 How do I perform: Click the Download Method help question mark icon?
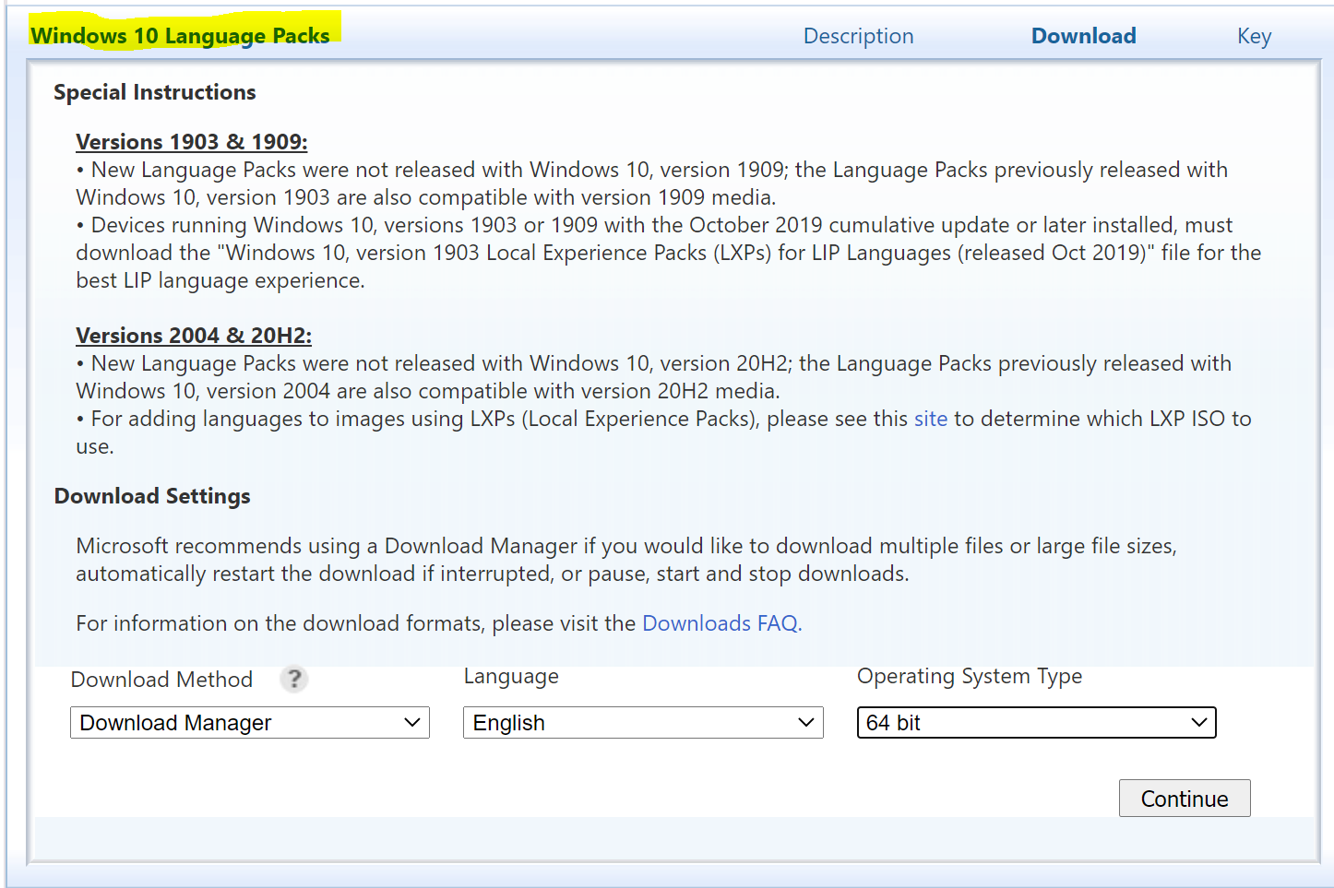point(293,680)
